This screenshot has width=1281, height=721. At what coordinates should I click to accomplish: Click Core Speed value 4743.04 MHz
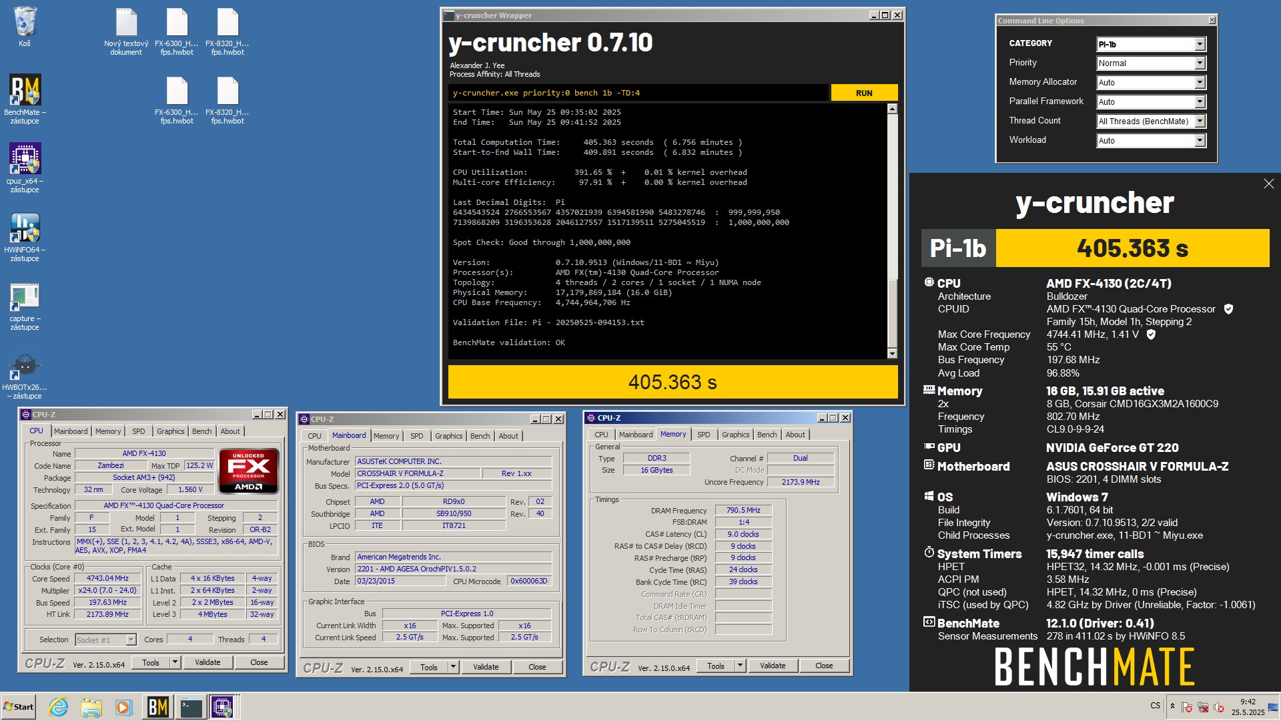[107, 579]
